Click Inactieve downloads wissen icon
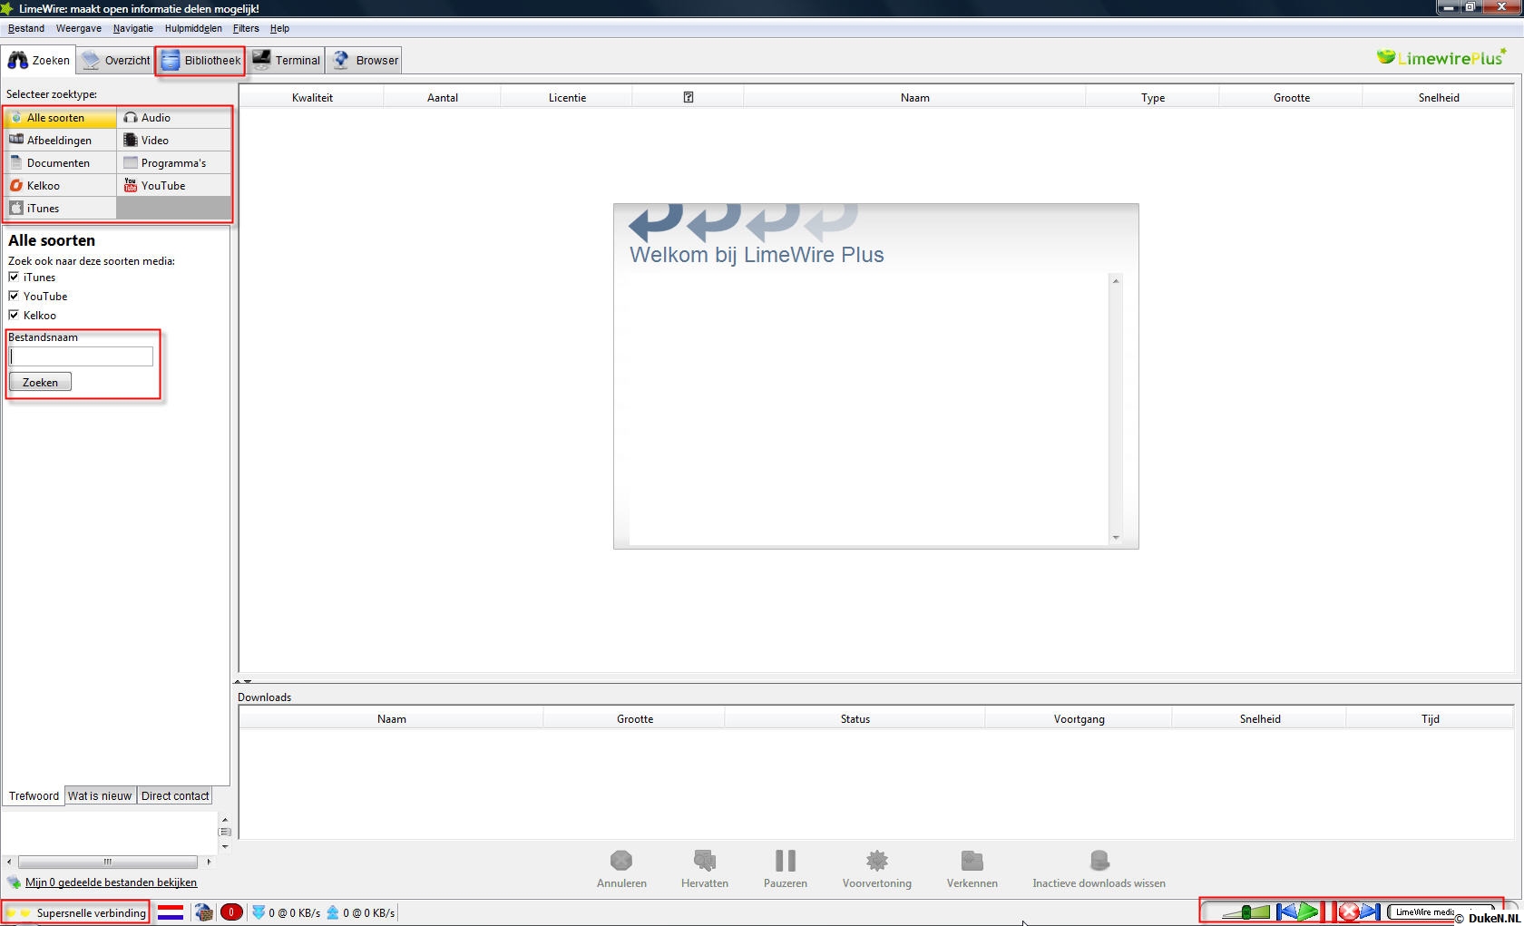Screen dimensions: 1524x926 1099,860
